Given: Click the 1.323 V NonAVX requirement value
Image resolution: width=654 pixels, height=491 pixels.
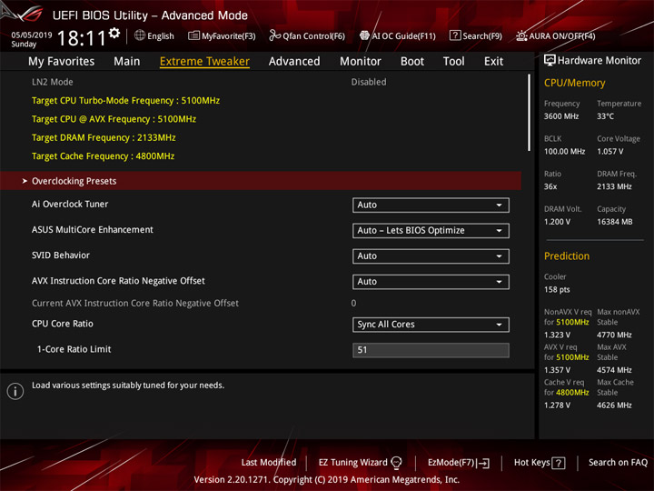Looking at the screenshot, I should pyautogui.click(x=557, y=335).
